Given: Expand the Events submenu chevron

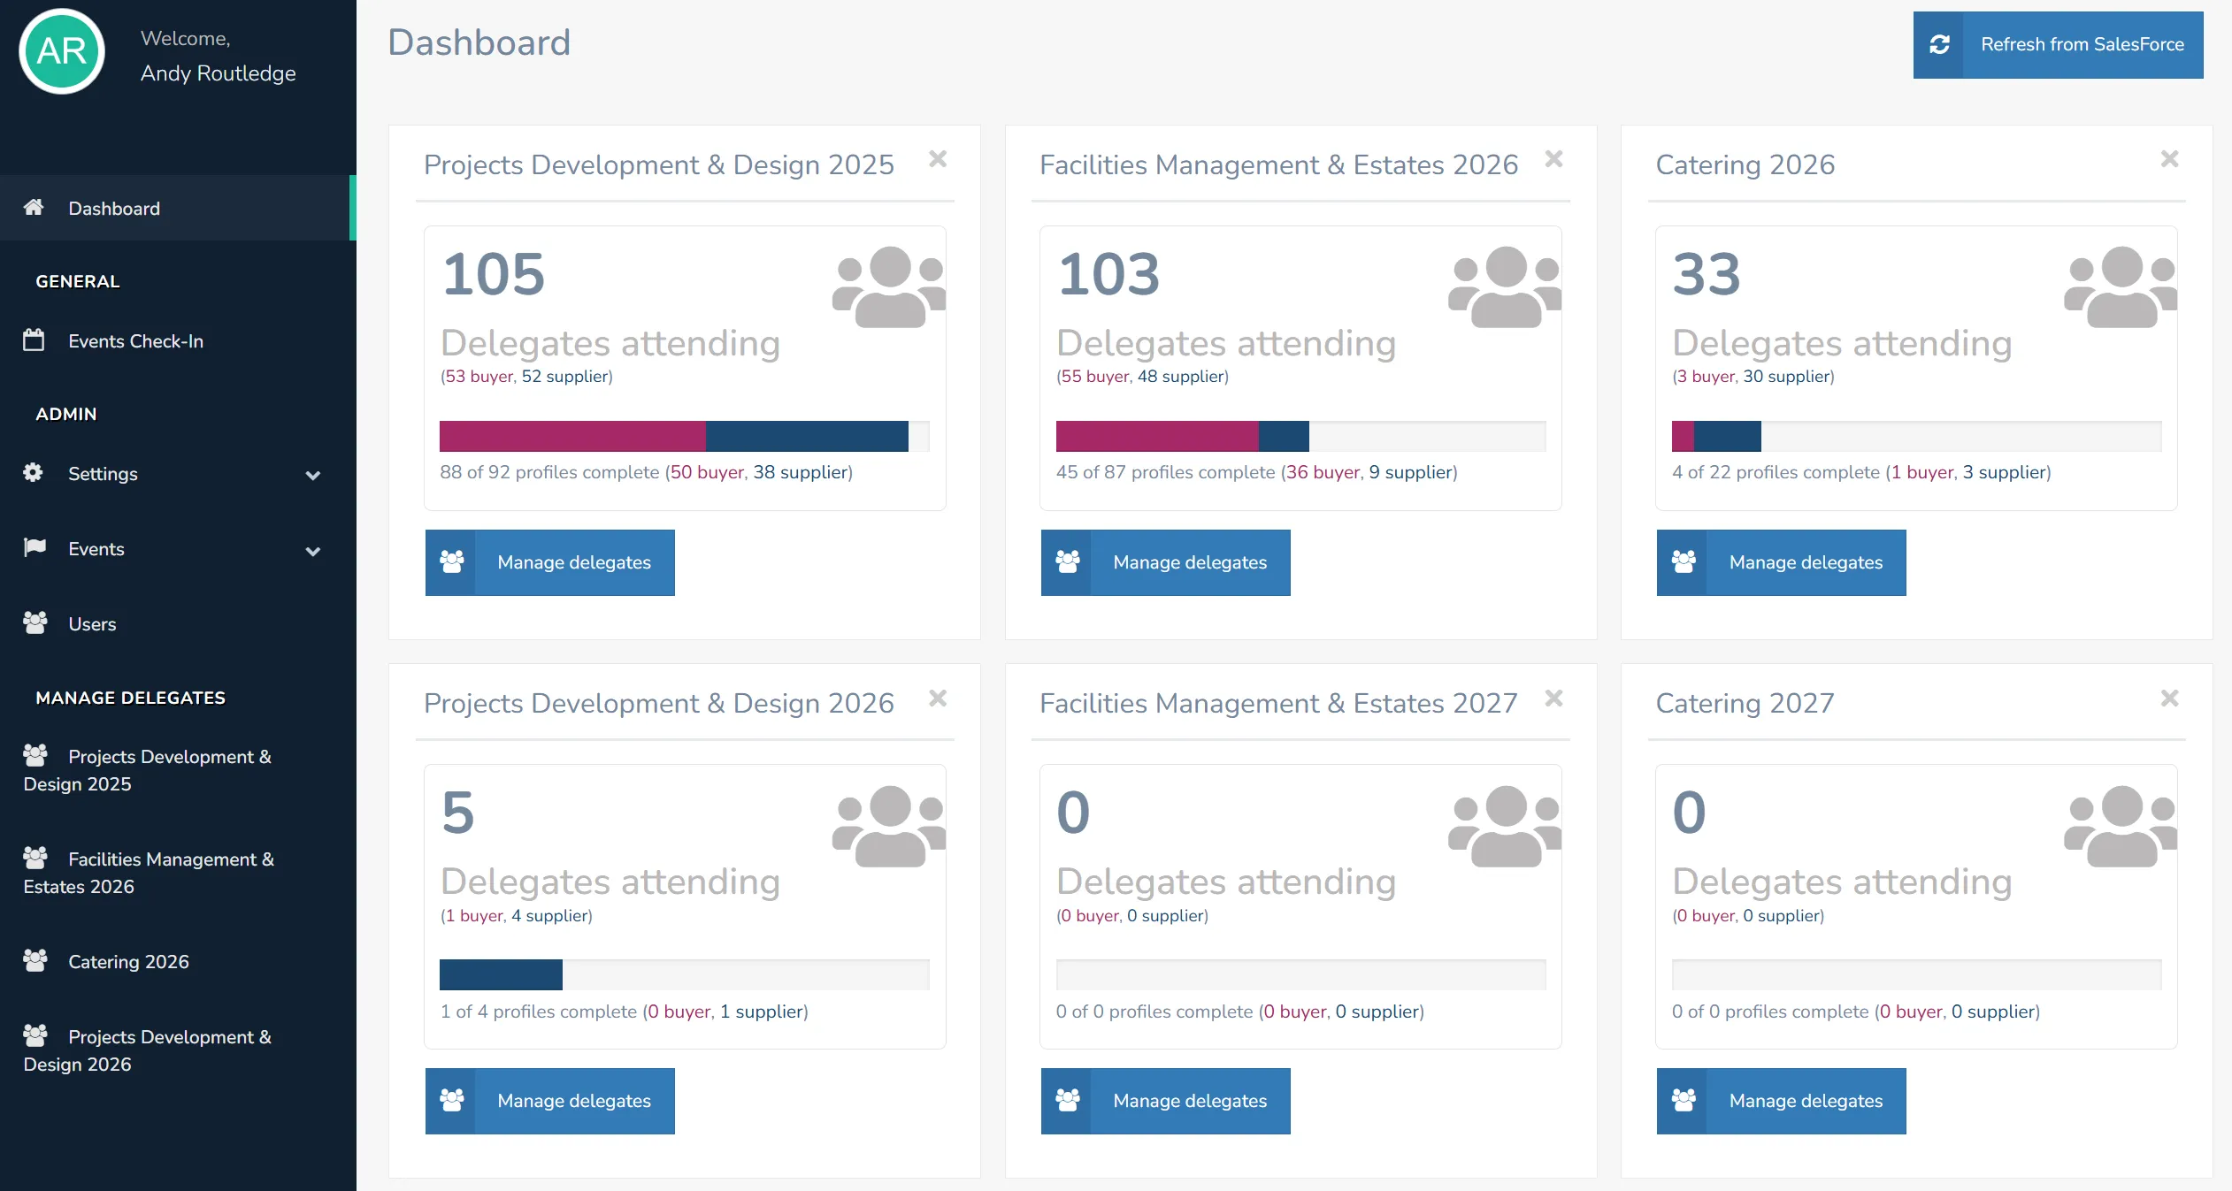Looking at the screenshot, I should (312, 551).
